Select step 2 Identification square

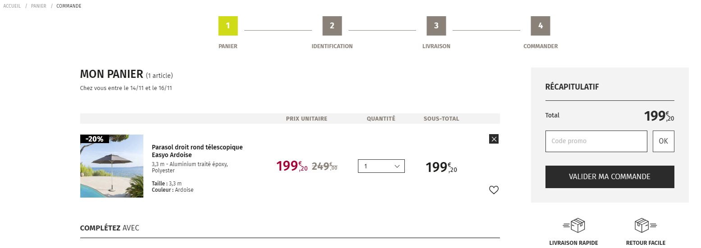pyautogui.click(x=332, y=26)
